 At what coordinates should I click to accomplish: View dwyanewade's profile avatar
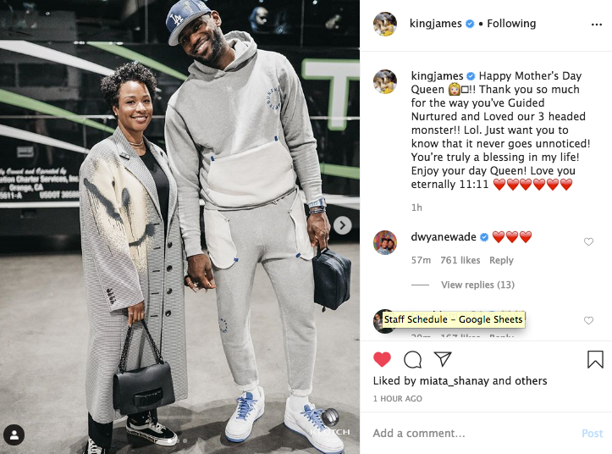coord(385,242)
